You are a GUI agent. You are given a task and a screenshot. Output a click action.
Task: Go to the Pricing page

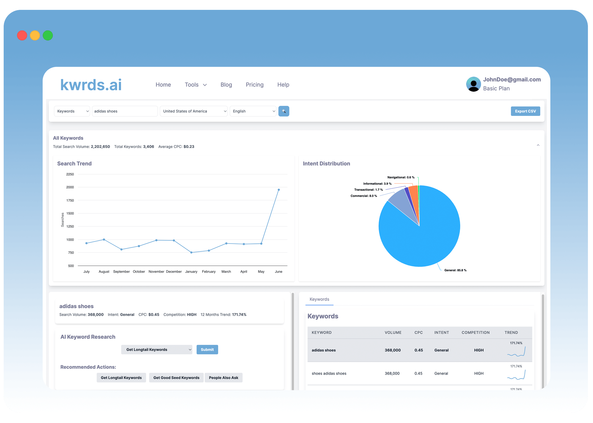click(254, 85)
